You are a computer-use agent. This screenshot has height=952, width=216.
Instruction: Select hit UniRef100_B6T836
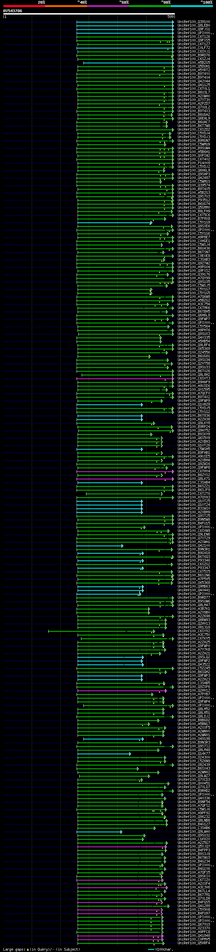(194, 416)
